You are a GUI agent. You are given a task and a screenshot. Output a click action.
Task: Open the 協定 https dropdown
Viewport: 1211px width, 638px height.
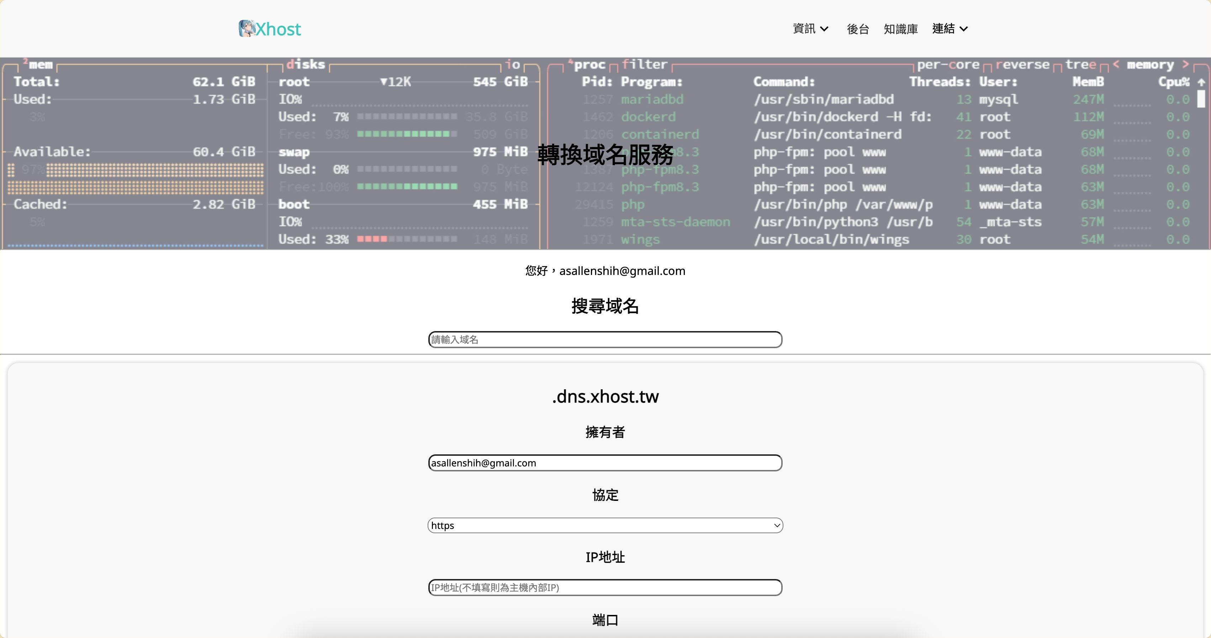pyautogui.click(x=605, y=525)
